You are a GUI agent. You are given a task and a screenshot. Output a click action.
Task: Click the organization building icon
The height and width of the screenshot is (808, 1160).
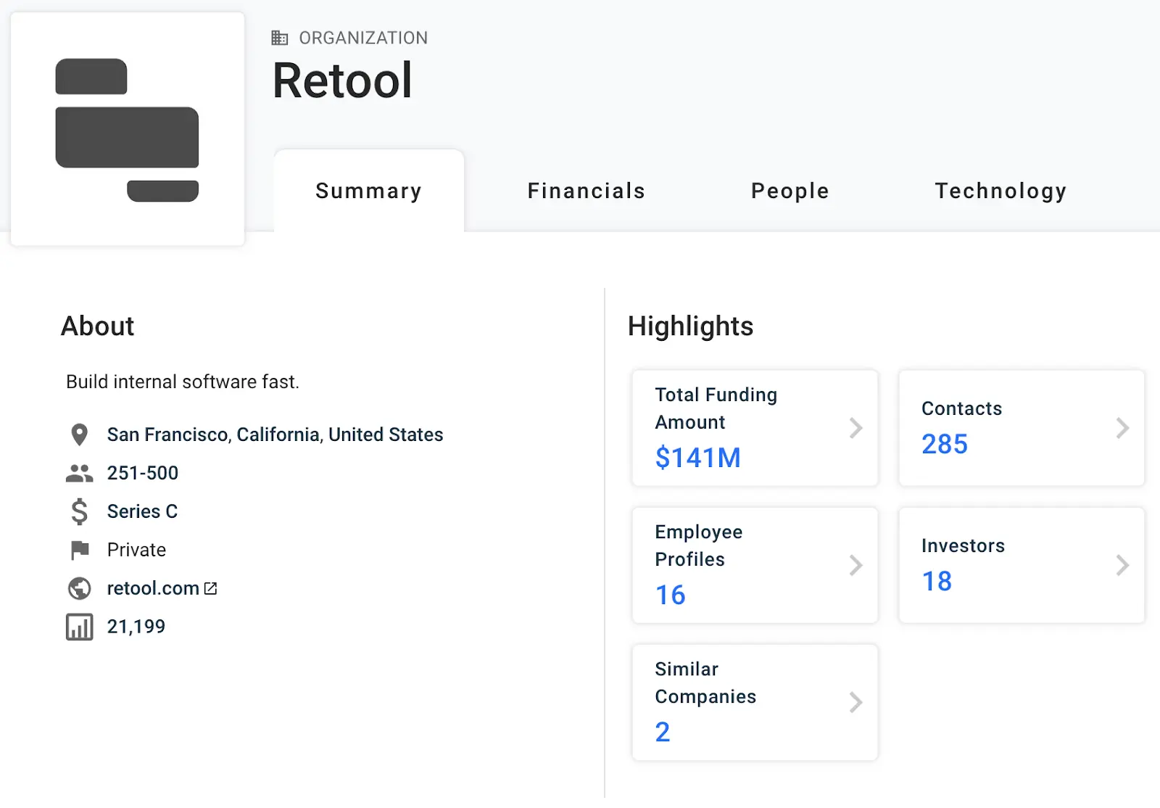(280, 38)
